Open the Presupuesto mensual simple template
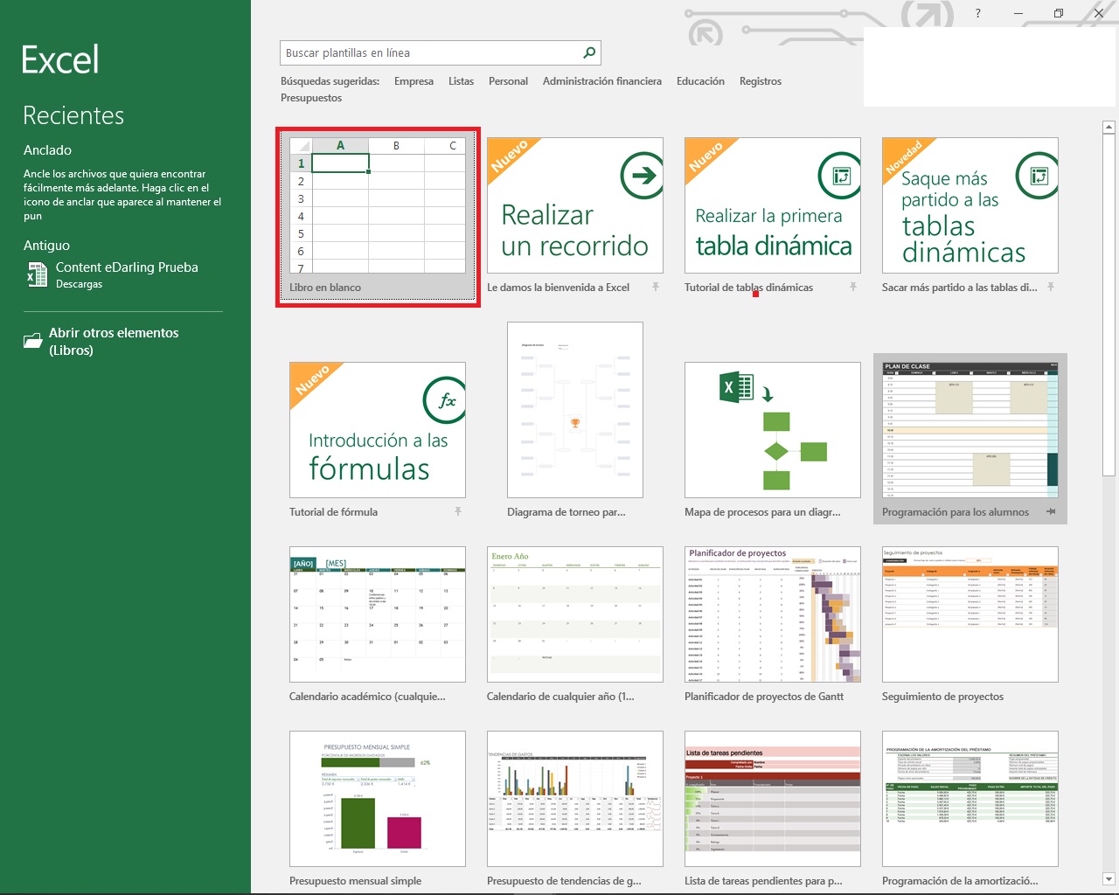 [x=377, y=799]
